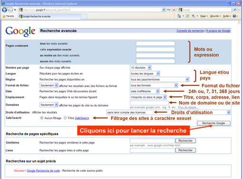Viewport: 243px width, 179px height.
Task: Open the 'tous les pays/territoires' dropdown
Action: pyautogui.click(x=160, y=79)
